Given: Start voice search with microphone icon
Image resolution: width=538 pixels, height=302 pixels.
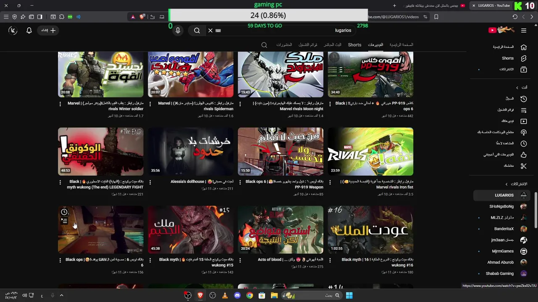Looking at the screenshot, I should 178,30.
